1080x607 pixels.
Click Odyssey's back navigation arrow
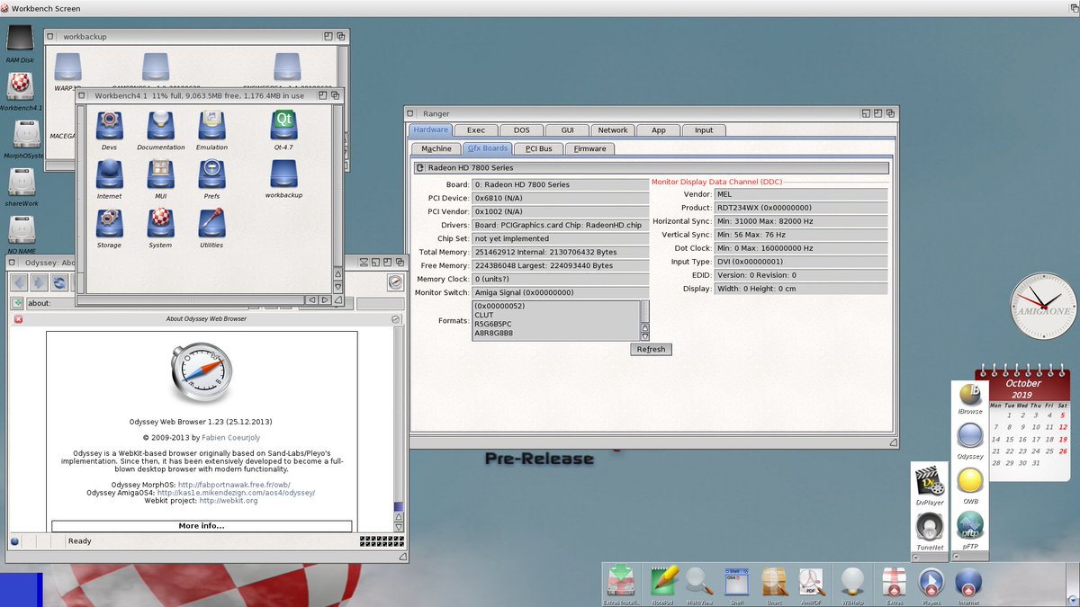20,282
